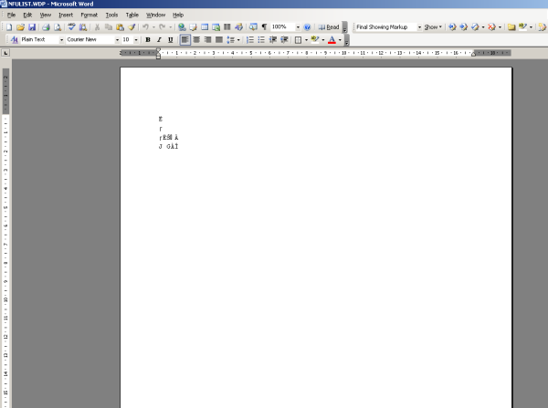Decrease paragraph indent
The image size is (548, 408).
pyautogui.click(x=273, y=40)
